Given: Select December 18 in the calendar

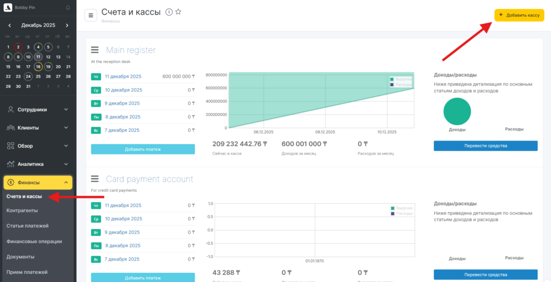Looking at the screenshot, I should (38, 67).
